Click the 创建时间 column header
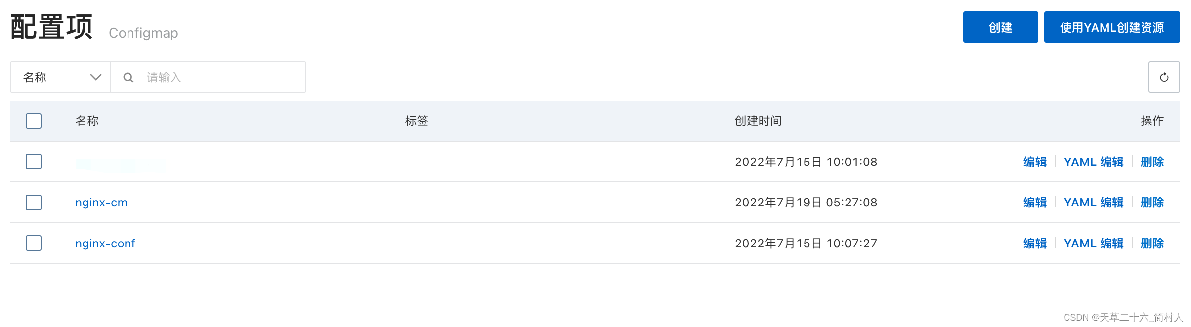Viewport: 1191px width, 327px height. click(758, 121)
